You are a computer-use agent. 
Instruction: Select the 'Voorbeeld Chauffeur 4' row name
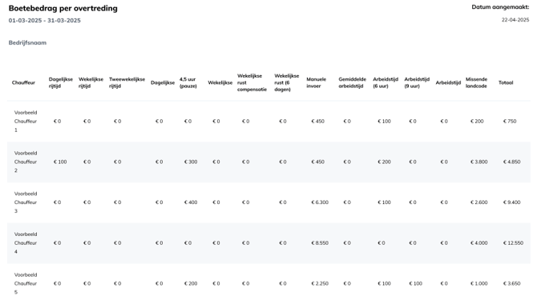point(26,243)
